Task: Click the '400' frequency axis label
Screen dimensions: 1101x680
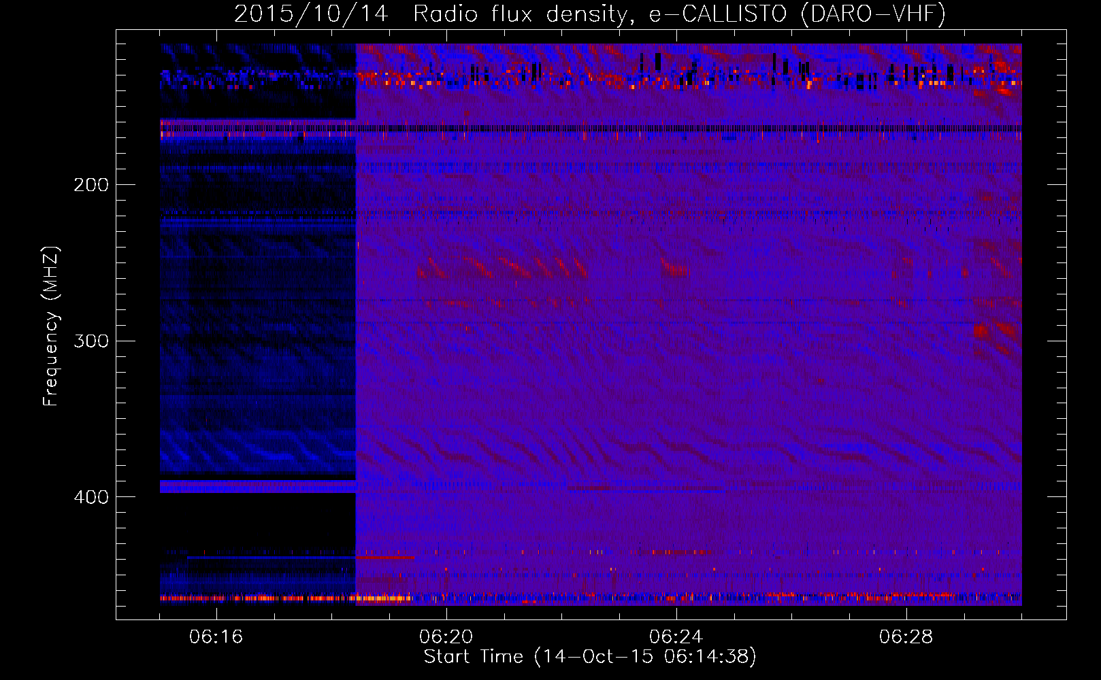Action: (x=91, y=497)
